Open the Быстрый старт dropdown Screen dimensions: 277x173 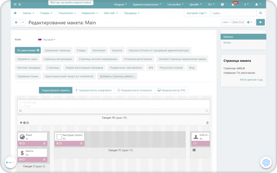point(197,13)
